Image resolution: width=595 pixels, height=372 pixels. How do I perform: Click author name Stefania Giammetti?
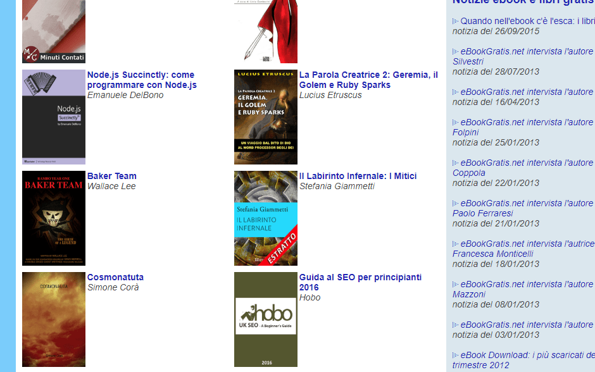337,186
